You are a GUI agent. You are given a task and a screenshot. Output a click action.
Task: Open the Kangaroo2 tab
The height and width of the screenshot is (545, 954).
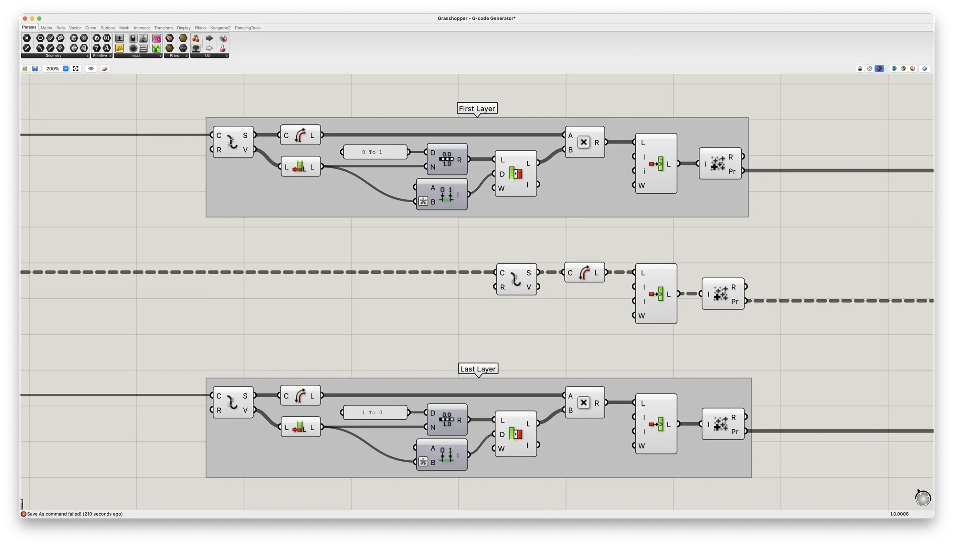click(220, 28)
